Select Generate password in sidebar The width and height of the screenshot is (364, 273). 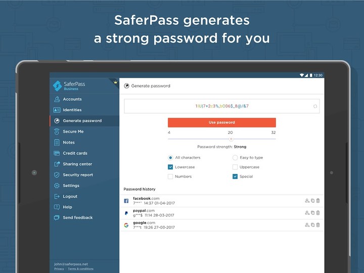(84, 121)
